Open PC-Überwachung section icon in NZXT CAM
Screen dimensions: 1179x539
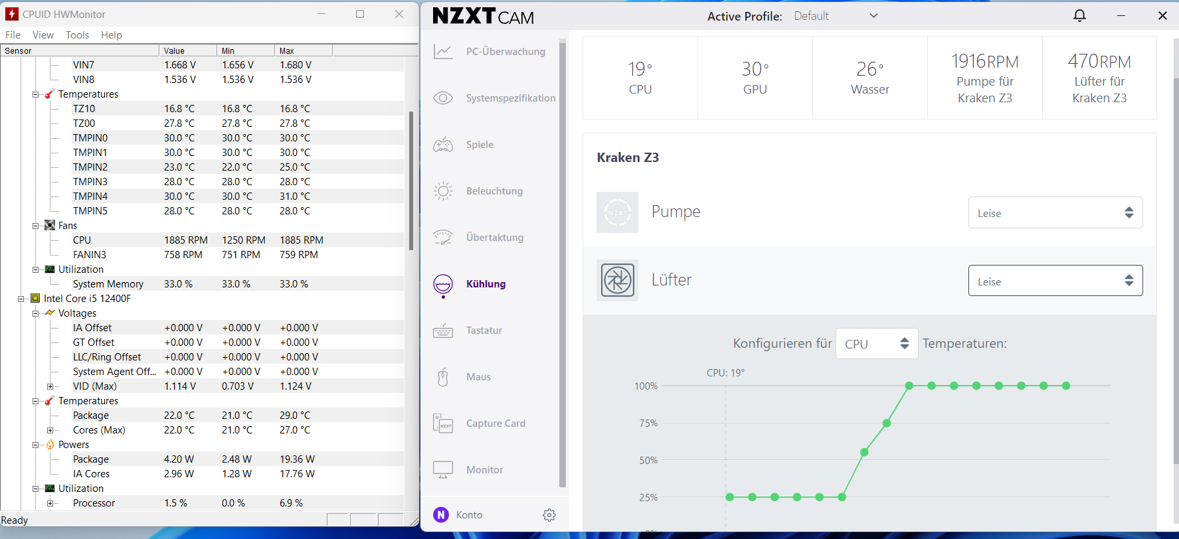443,52
